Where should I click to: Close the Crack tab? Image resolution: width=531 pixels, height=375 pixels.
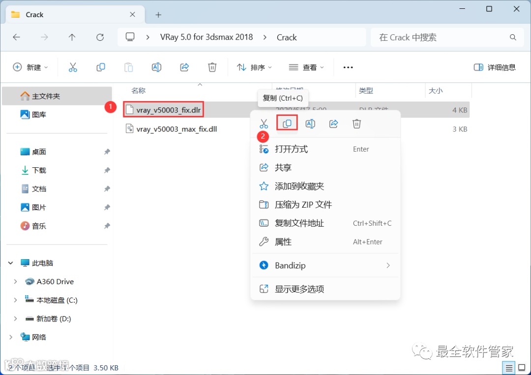coord(132,15)
